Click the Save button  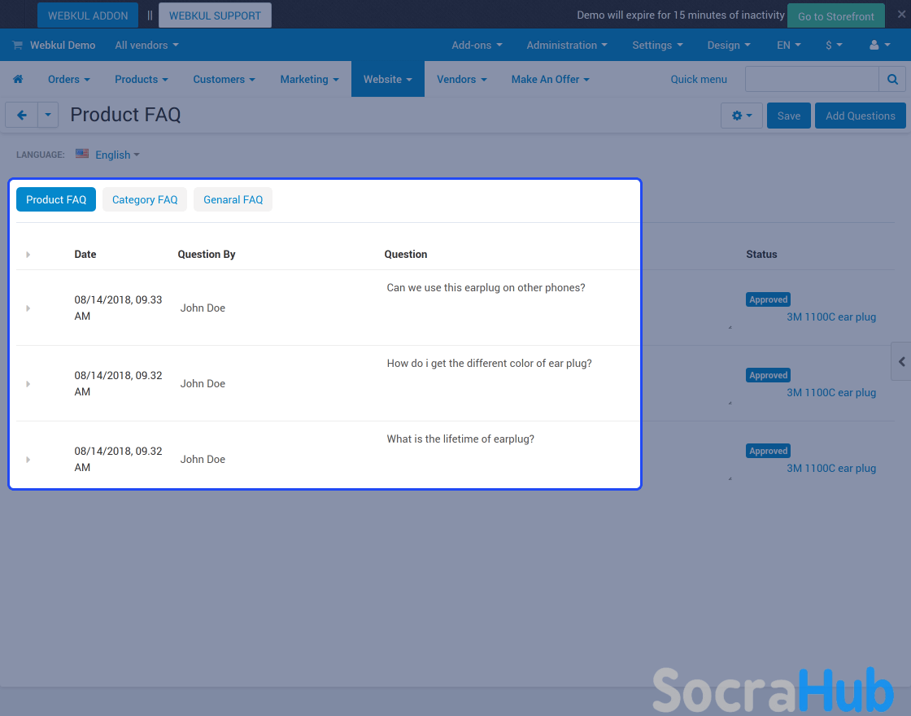(x=788, y=116)
